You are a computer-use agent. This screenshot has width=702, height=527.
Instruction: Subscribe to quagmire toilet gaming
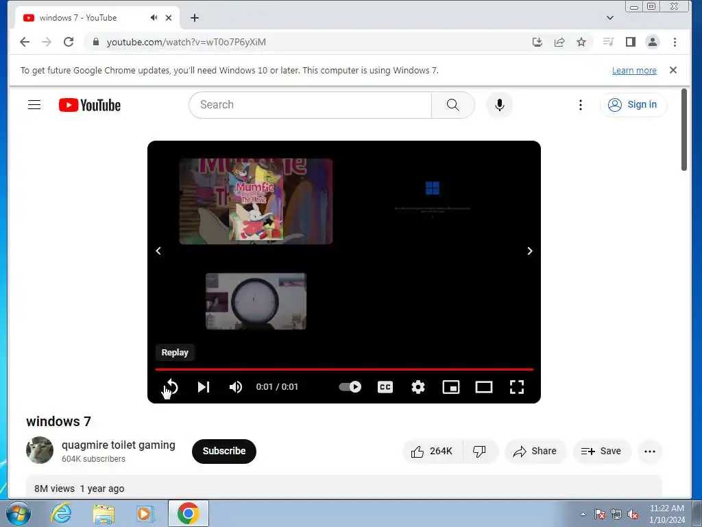point(224,451)
